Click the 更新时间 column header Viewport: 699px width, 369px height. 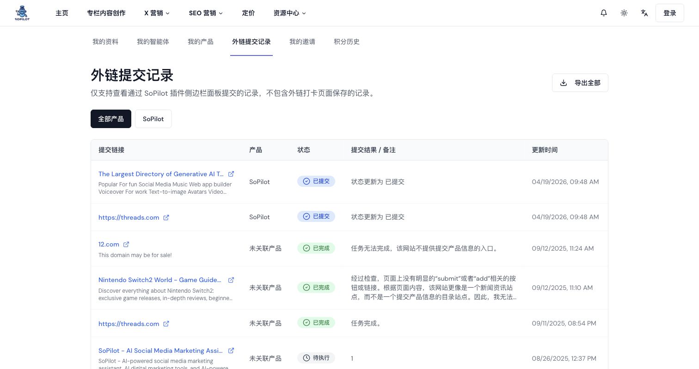click(545, 150)
